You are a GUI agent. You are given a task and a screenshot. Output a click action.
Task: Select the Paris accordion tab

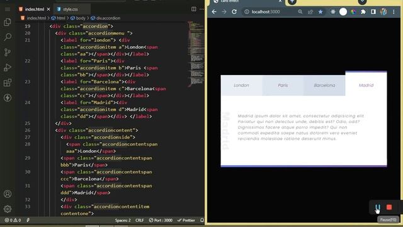283,85
